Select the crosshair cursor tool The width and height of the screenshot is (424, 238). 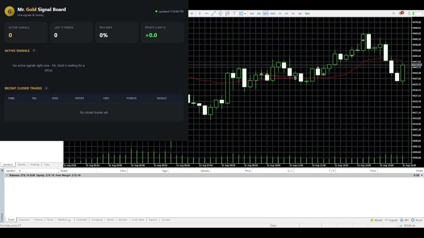point(192,14)
